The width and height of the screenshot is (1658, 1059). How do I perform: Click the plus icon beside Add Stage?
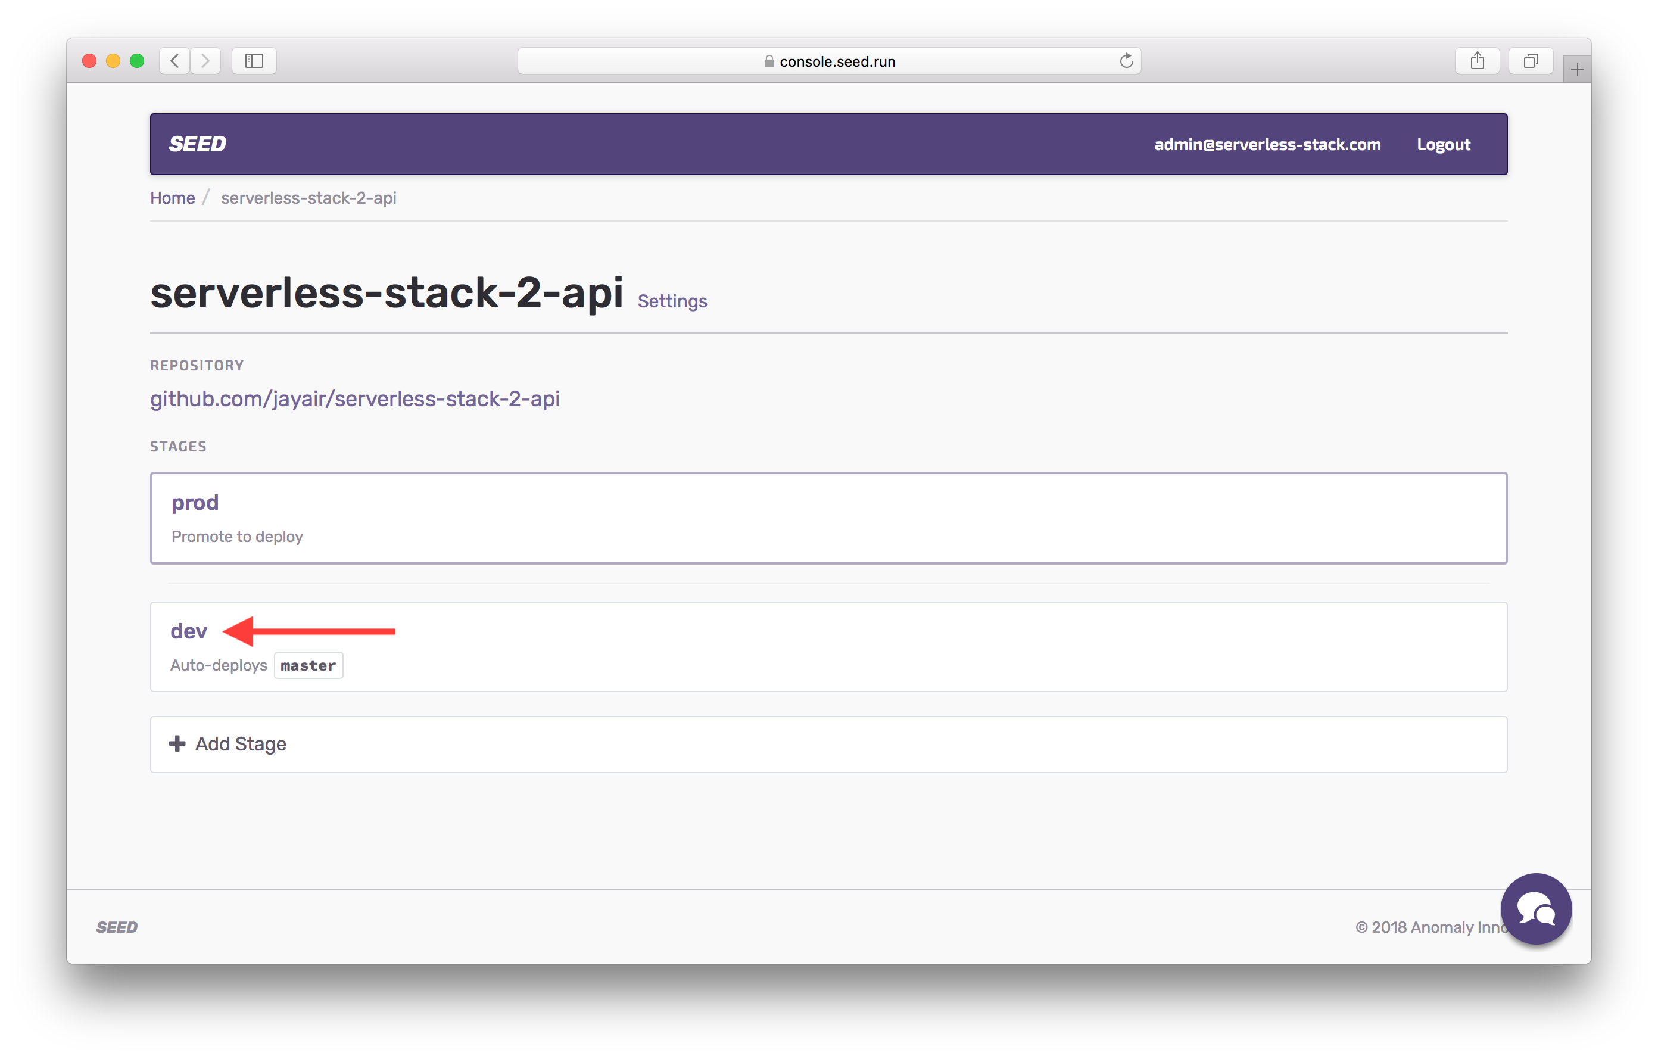(177, 744)
